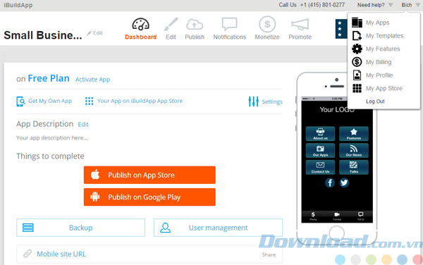Tap the Twitter icon in phone preview
The height and width of the screenshot is (265, 423).
coord(344,183)
